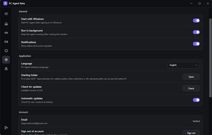This screenshot has height=135, width=212.
Task: Open the user profile sidebar icon
Action: click(x=6, y=69)
